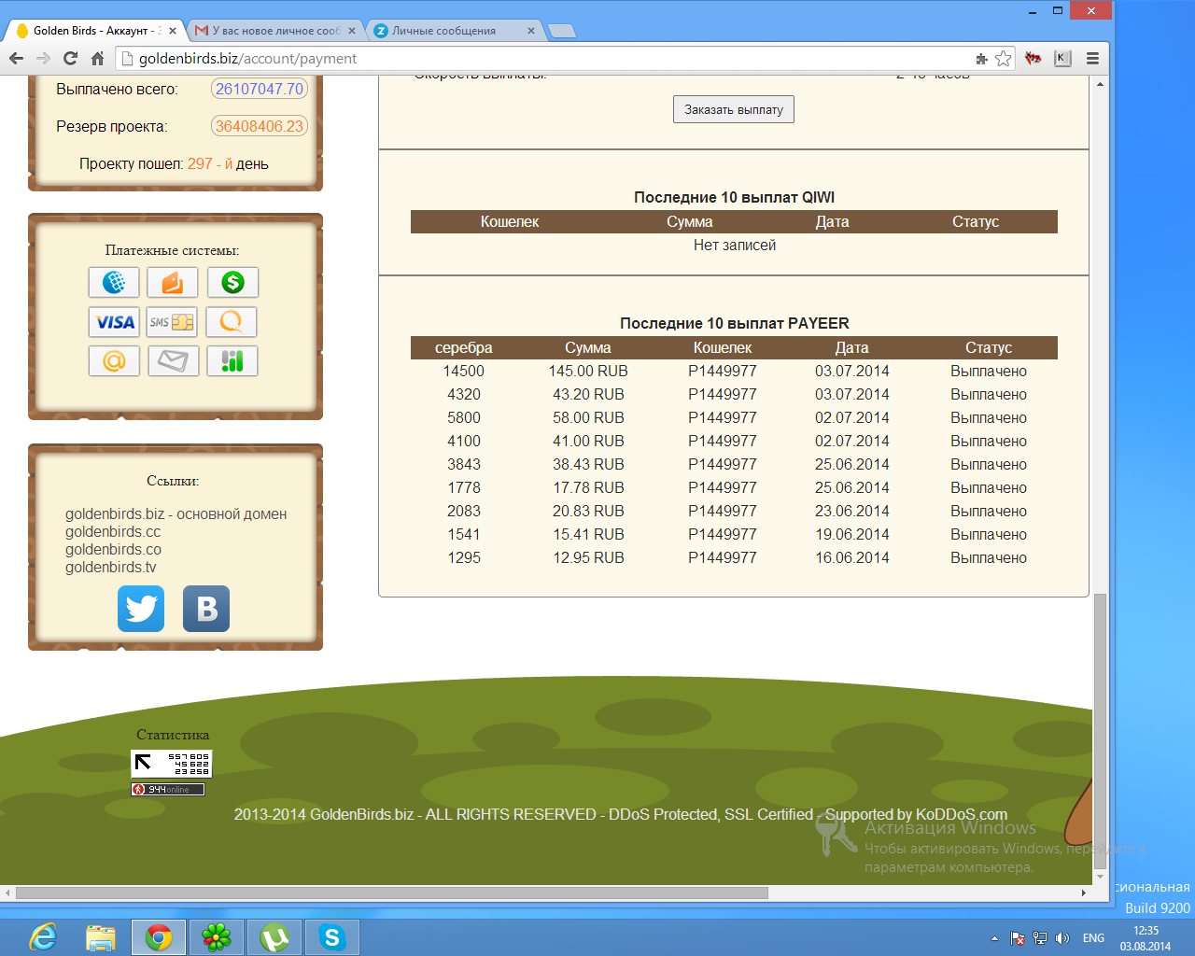Click the clock showing 12:35
This screenshot has width=1195, height=956.
[1146, 931]
